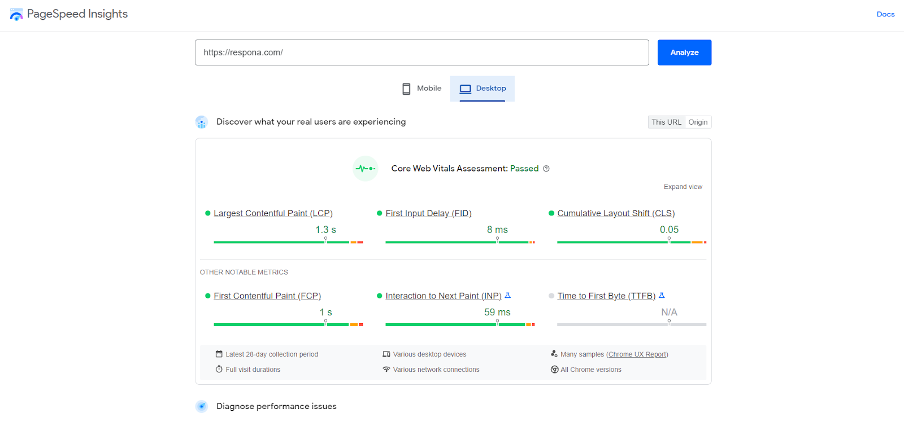The width and height of the screenshot is (904, 422).
Task: Click the CLS value 0.05
Action: (669, 230)
